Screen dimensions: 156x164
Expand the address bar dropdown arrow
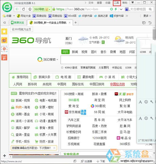point(121,9)
